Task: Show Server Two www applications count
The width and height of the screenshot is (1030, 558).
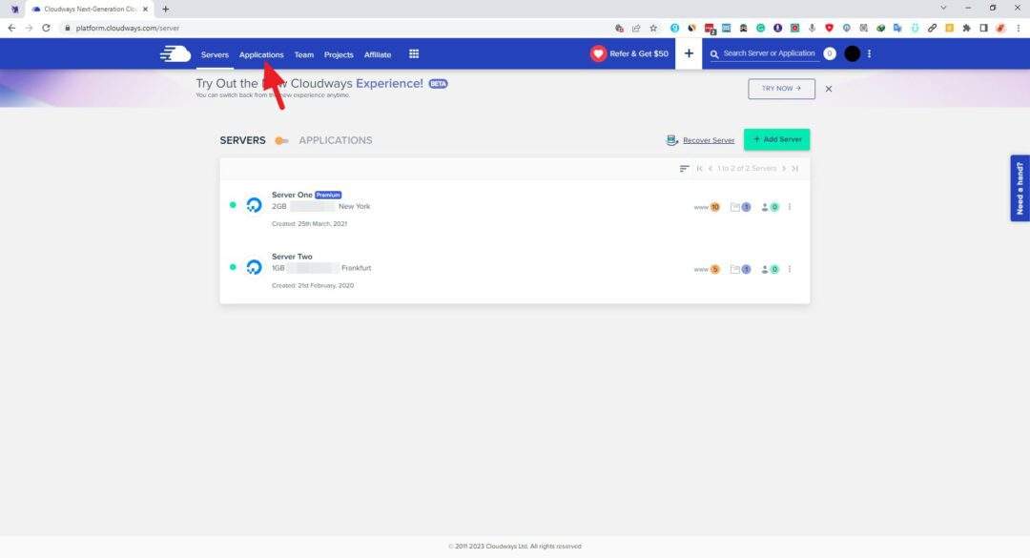Action: click(708, 270)
